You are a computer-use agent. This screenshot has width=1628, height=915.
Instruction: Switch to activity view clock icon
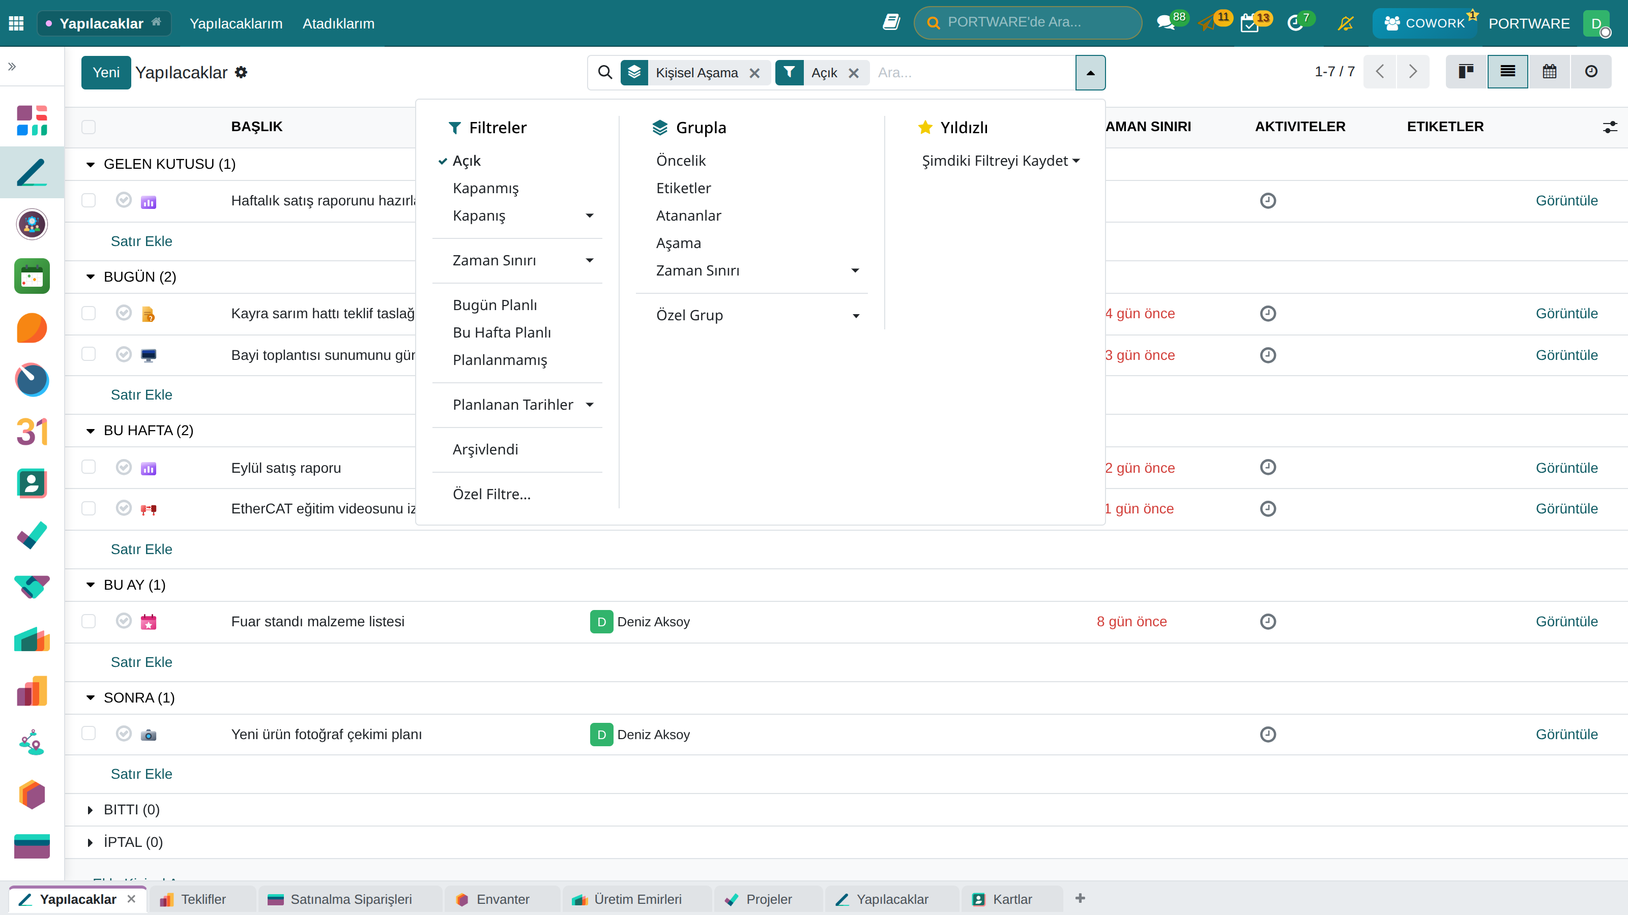[x=1591, y=71]
